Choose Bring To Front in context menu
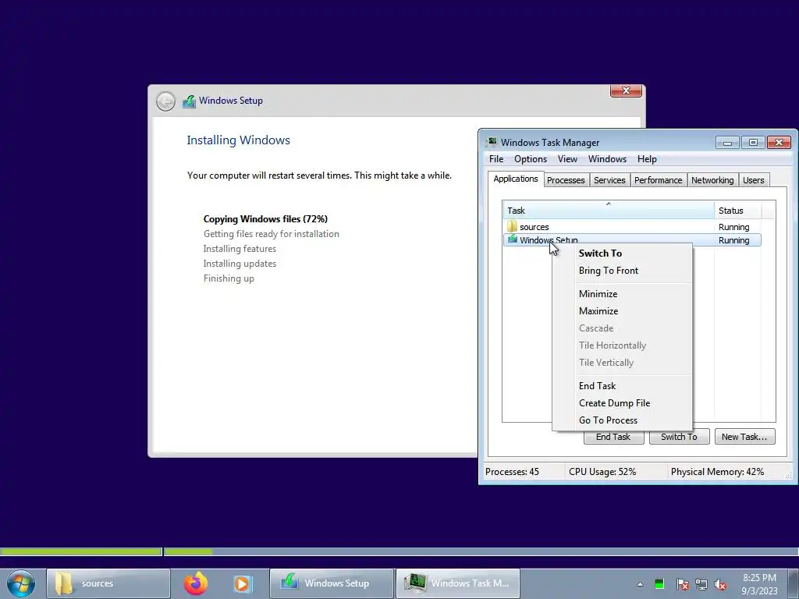The width and height of the screenshot is (799, 599). tap(622, 271)
